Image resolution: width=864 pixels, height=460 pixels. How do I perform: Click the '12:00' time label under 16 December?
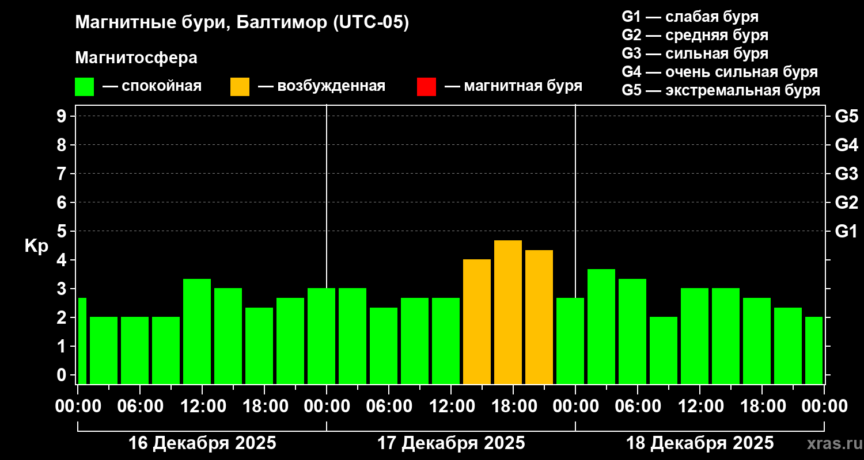202,407
